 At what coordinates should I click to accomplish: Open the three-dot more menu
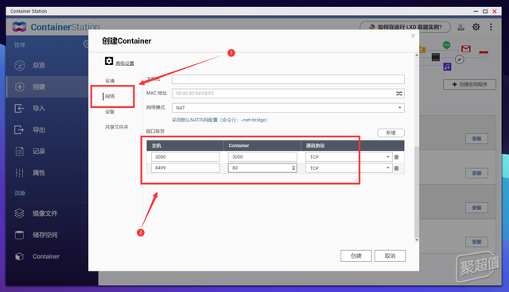pos(491,27)
